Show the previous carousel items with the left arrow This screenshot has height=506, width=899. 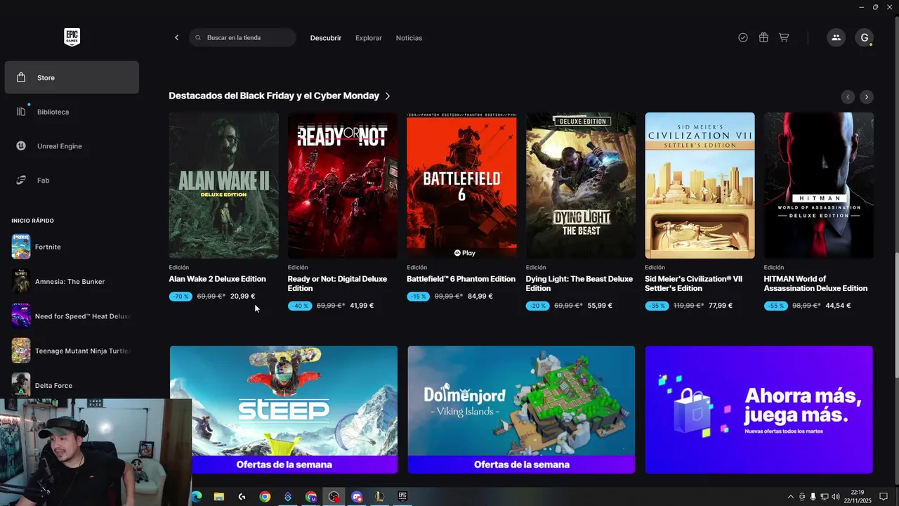coord(848,97)
